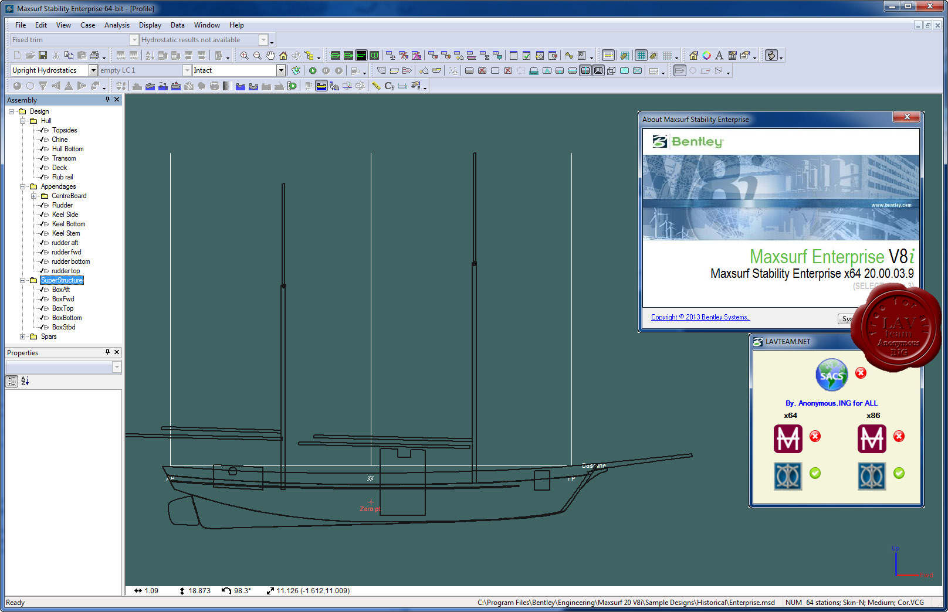Click the Print icon in the toolbar
Image resolution: width=948 pixels, height=612 pixels.
click(x=94, y=55)
